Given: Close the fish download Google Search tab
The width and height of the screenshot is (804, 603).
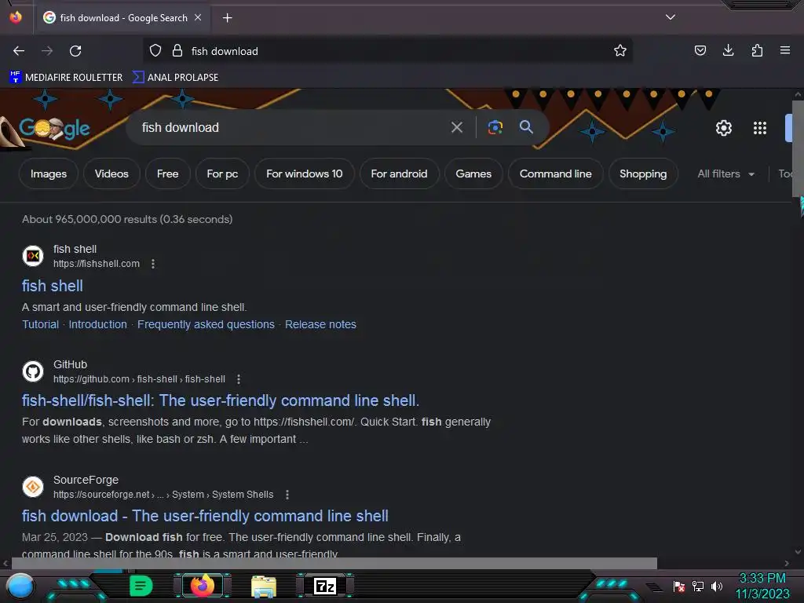Looking at the screenshot, I should tap(198, 17).
